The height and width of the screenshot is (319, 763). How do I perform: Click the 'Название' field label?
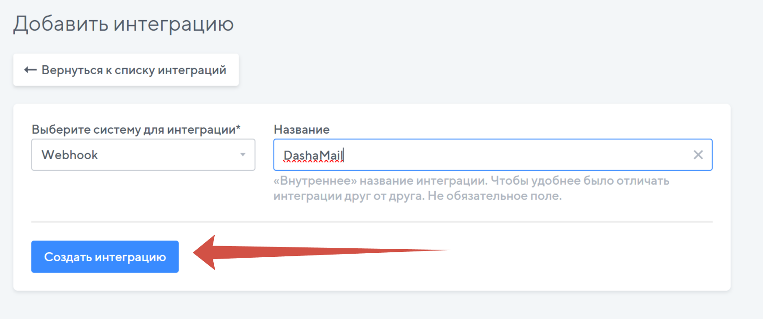pos(301,130)
